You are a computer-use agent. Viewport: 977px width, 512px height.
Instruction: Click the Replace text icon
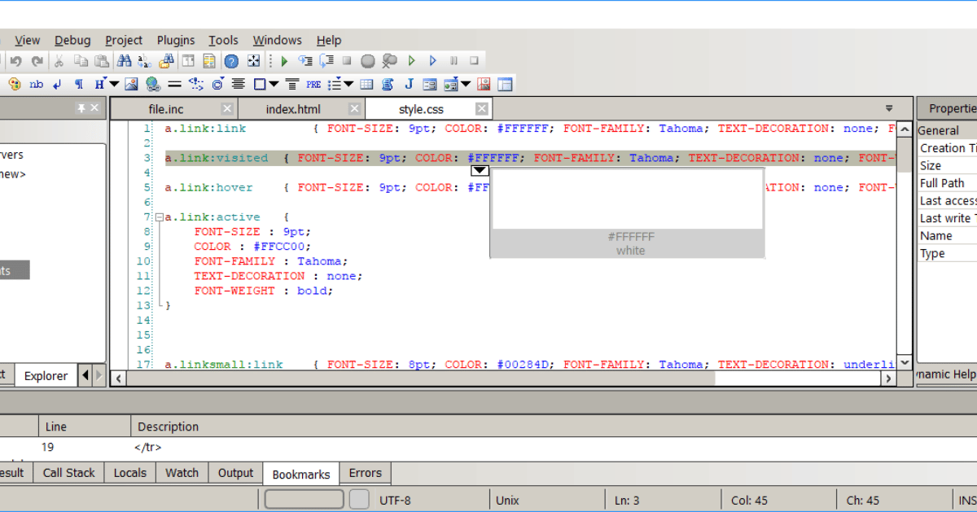coord(145,61)
